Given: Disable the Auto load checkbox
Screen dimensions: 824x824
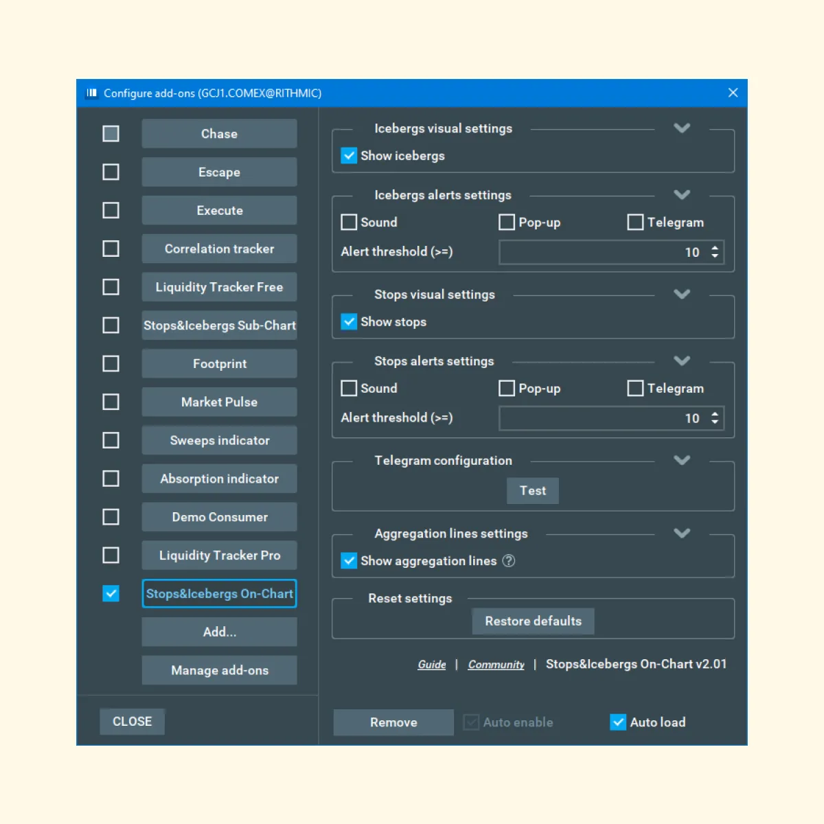Looking at the screenshot, I should (618, 722).
